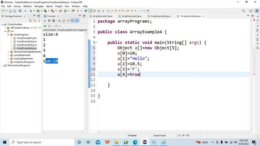
Task: Expand the NimishaJavaPrograms project
Action: tap(2, 66)
